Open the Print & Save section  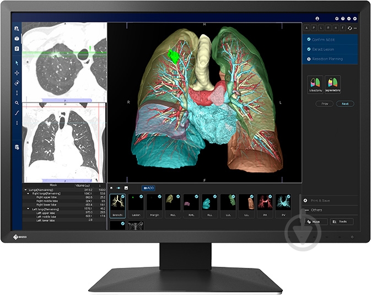click(330, 201)
